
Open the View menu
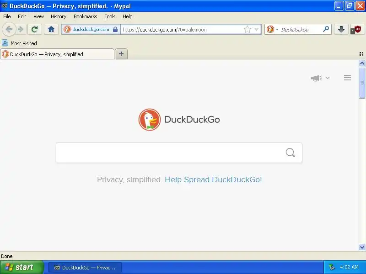click(x=38, y=16)
